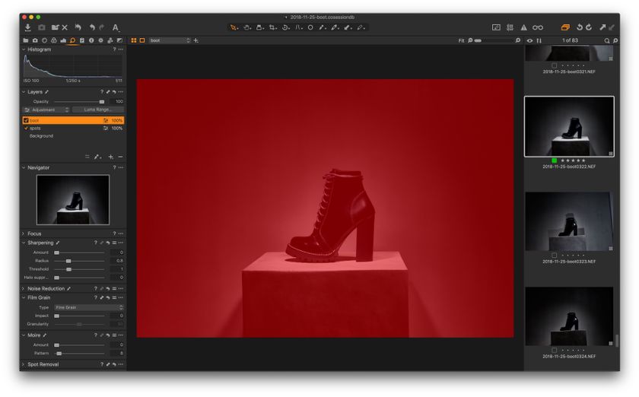Uncheck the boot layer checkbox

coord(26,121)
